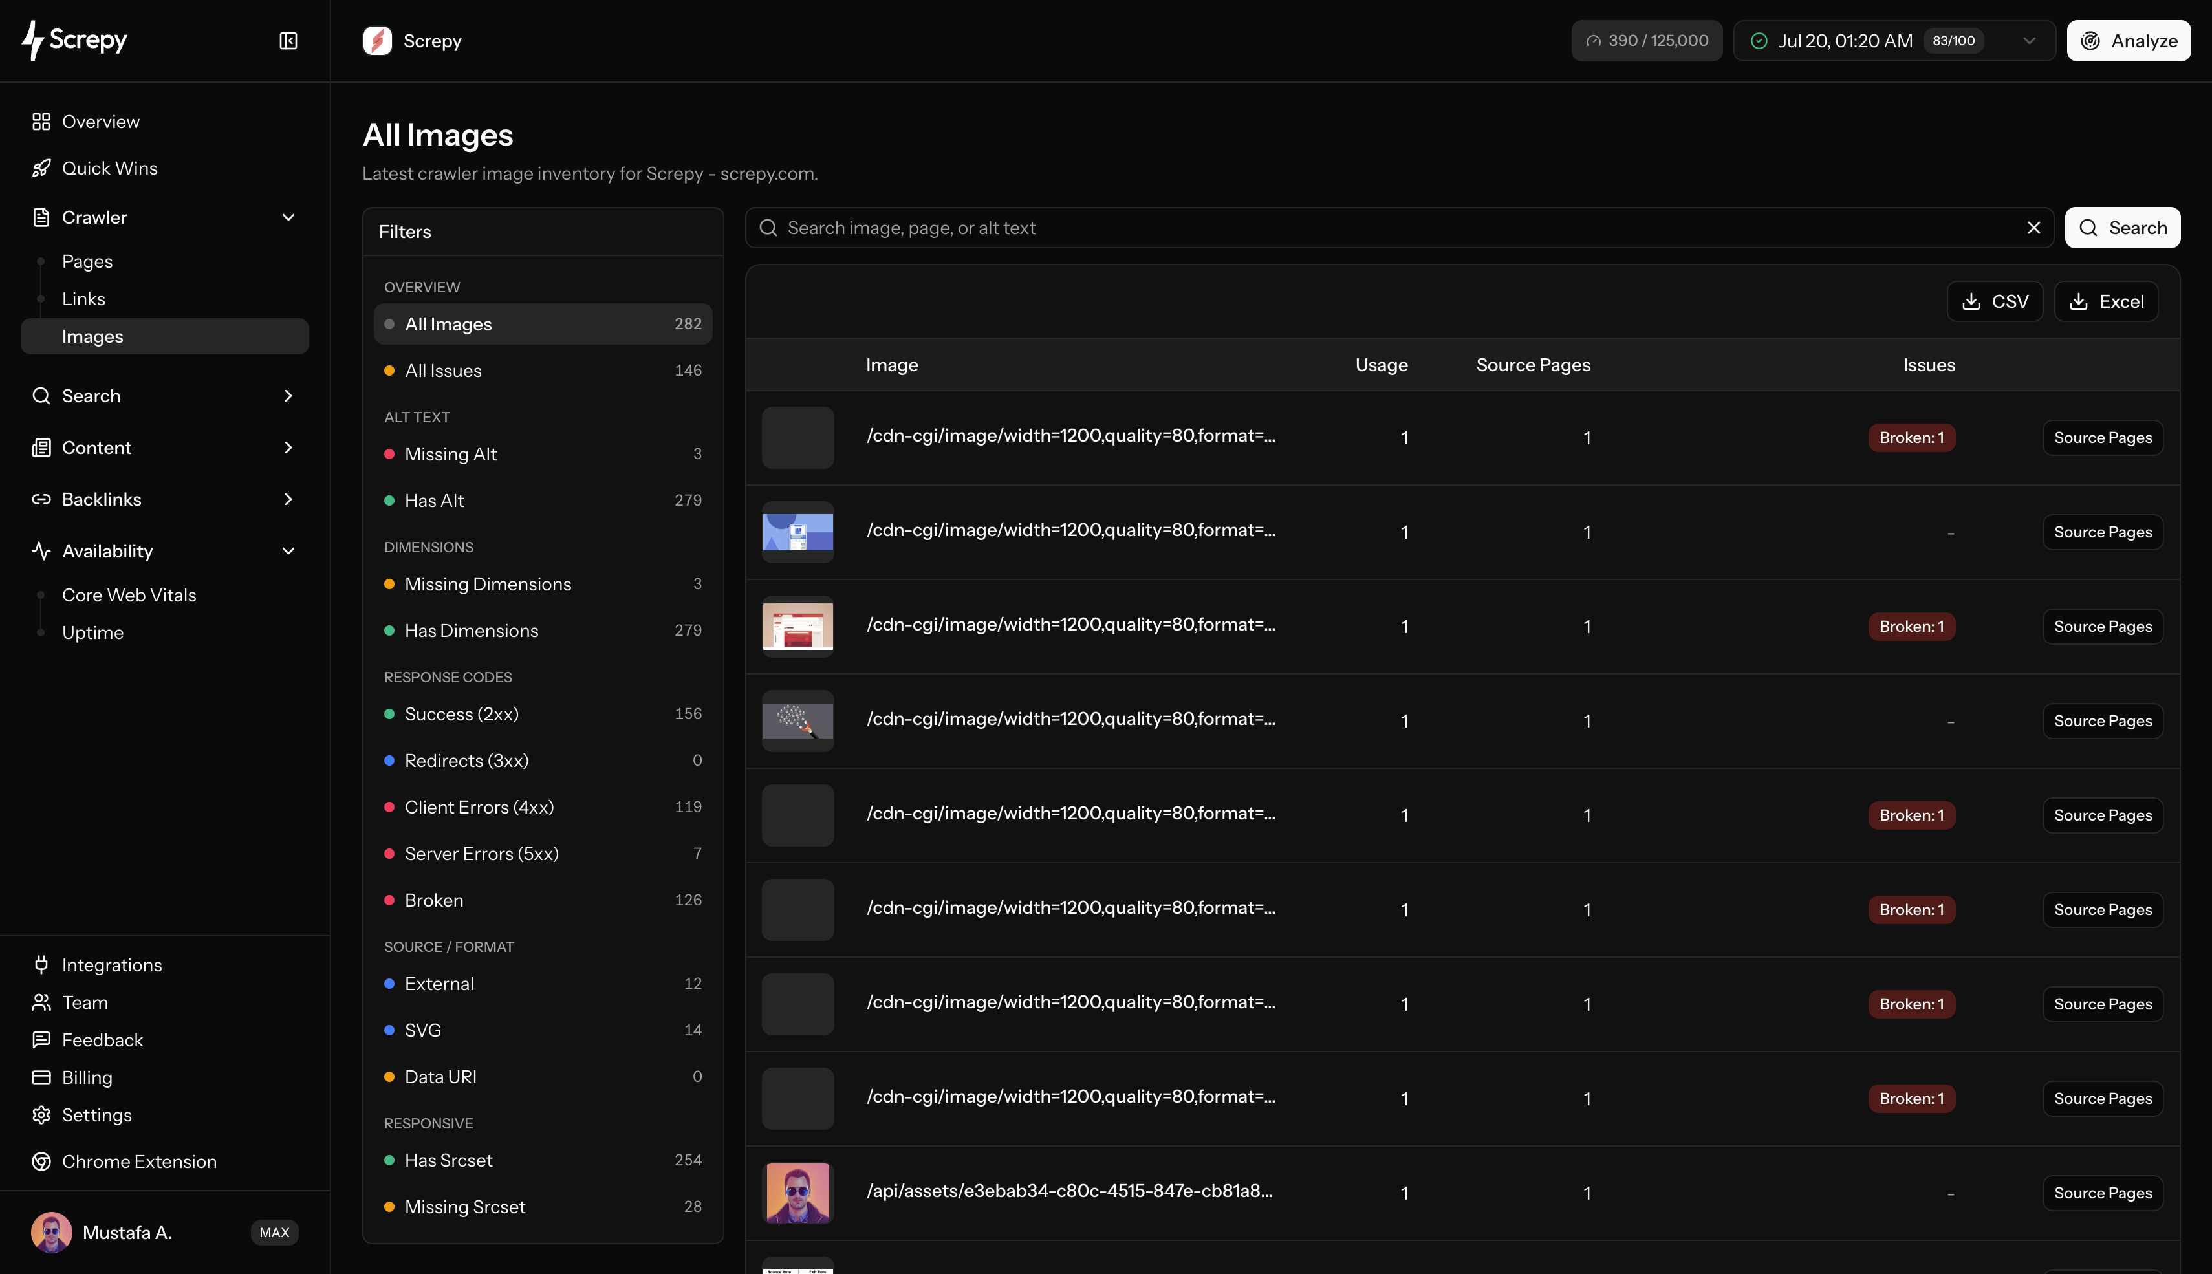Click the 83/100 score badge
This screenshot has width=2212, height=1274.
[1953, 41]
